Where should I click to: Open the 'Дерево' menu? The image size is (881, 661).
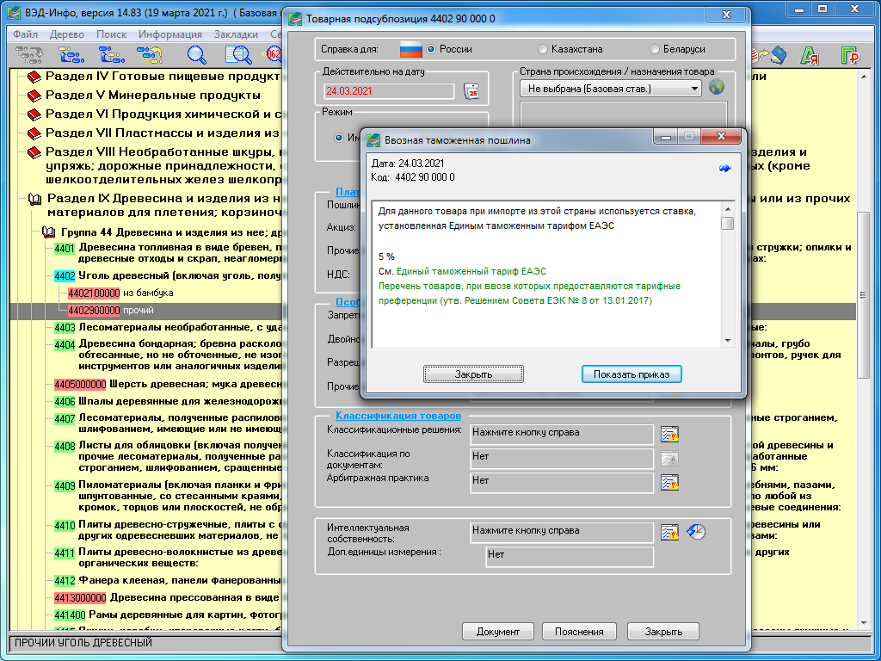pos(67,34)
